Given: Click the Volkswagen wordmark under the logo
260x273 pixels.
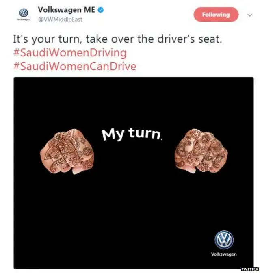Looking at the screenshot, I should click(224, 254).
